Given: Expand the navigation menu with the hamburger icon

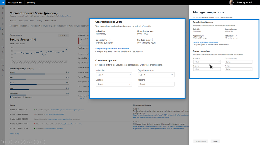Looking at the screenshot, I should coord(3,8).
